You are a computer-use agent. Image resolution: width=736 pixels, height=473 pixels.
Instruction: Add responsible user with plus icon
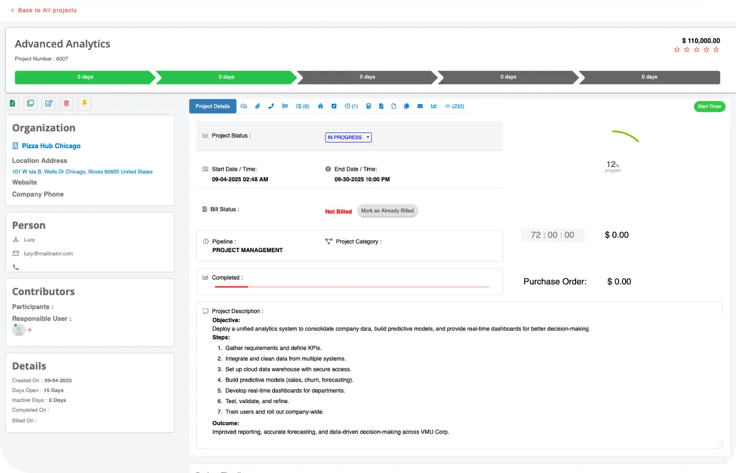[x=30, y=330]
